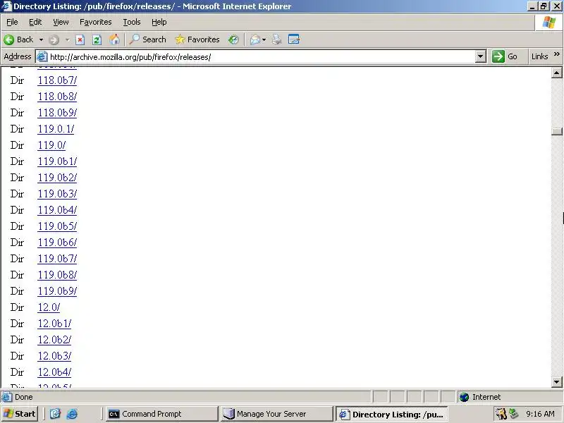
Task: Open the Back history dropdown arrow
Action: click(x=42, y=39)
